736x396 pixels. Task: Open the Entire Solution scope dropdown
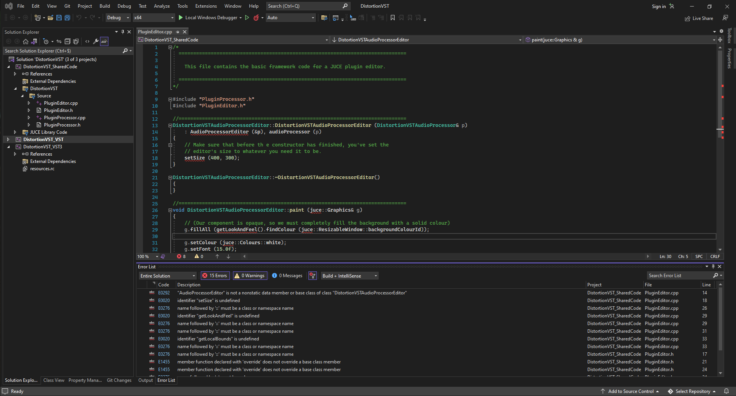click(x=167, y=276)
